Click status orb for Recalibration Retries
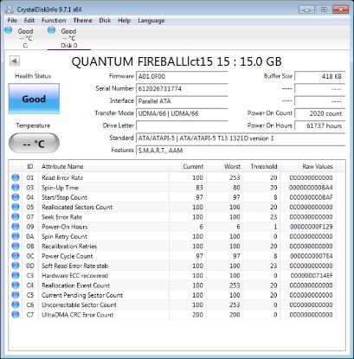The height and width of the screenshot is (359, 354). click(x=16, y=246)
